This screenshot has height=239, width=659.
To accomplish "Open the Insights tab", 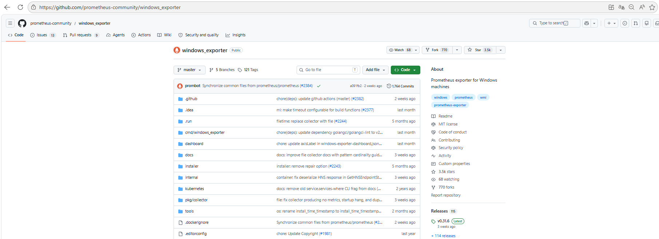I will 235,35.
